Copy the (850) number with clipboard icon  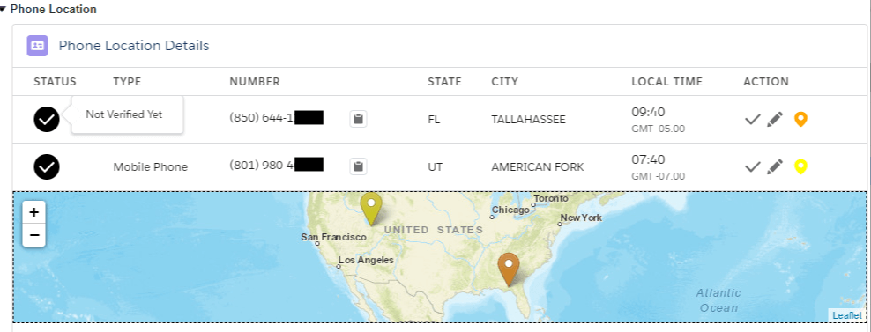pos(358,119)
